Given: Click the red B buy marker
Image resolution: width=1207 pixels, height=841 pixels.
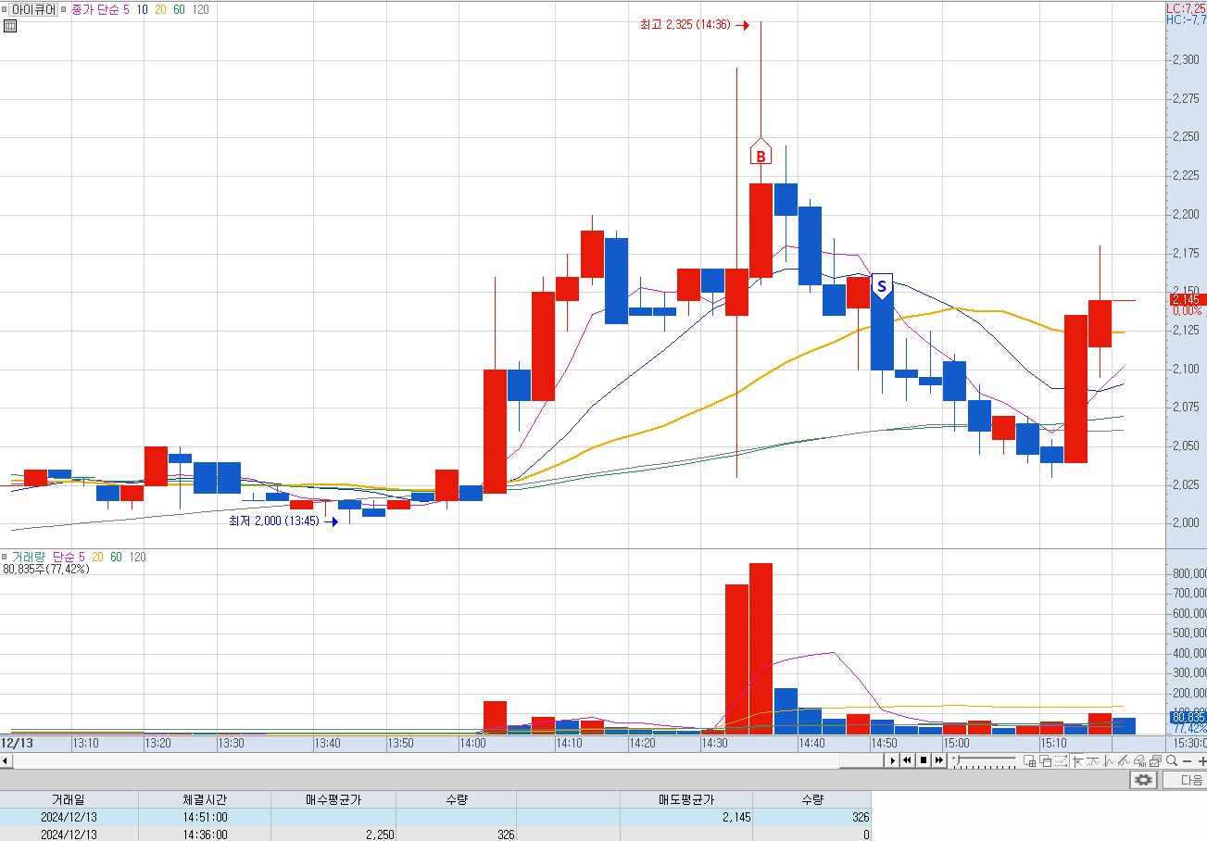Looking at the screenshot, I should 761,155.
